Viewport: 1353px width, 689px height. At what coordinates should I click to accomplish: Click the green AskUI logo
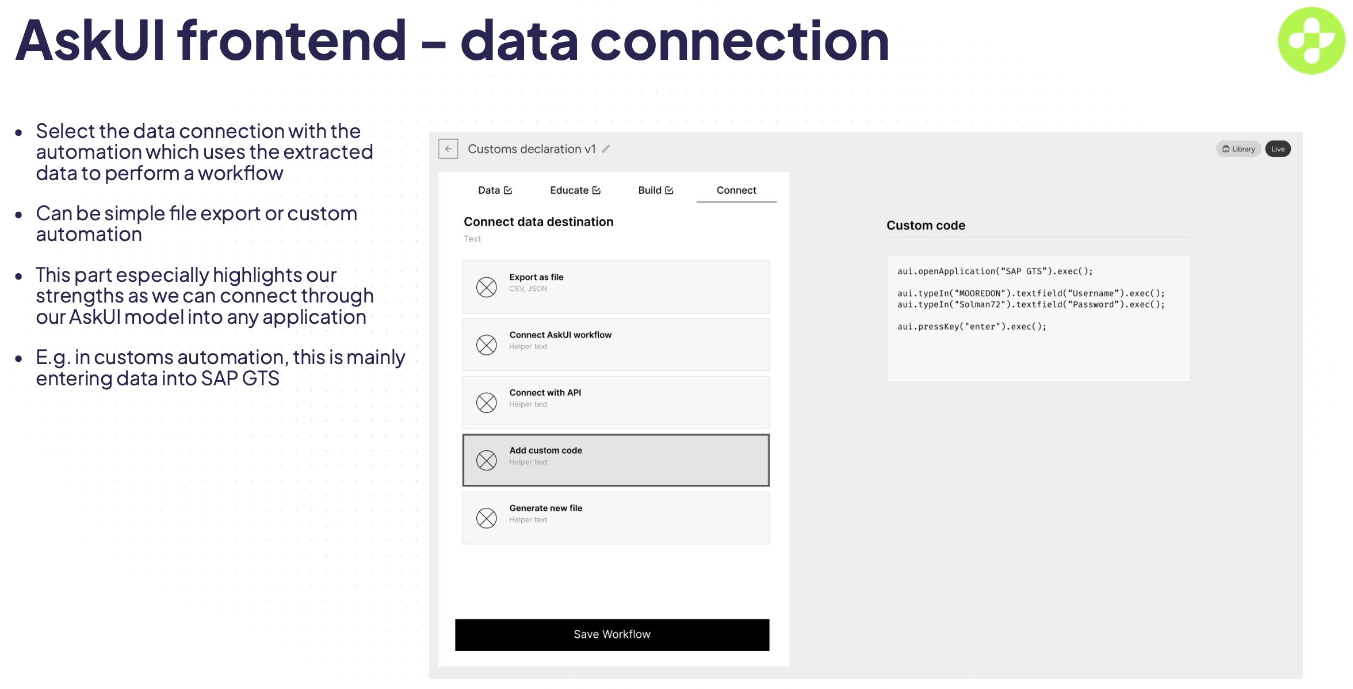pyautogui.click(x=1311, y=40)
